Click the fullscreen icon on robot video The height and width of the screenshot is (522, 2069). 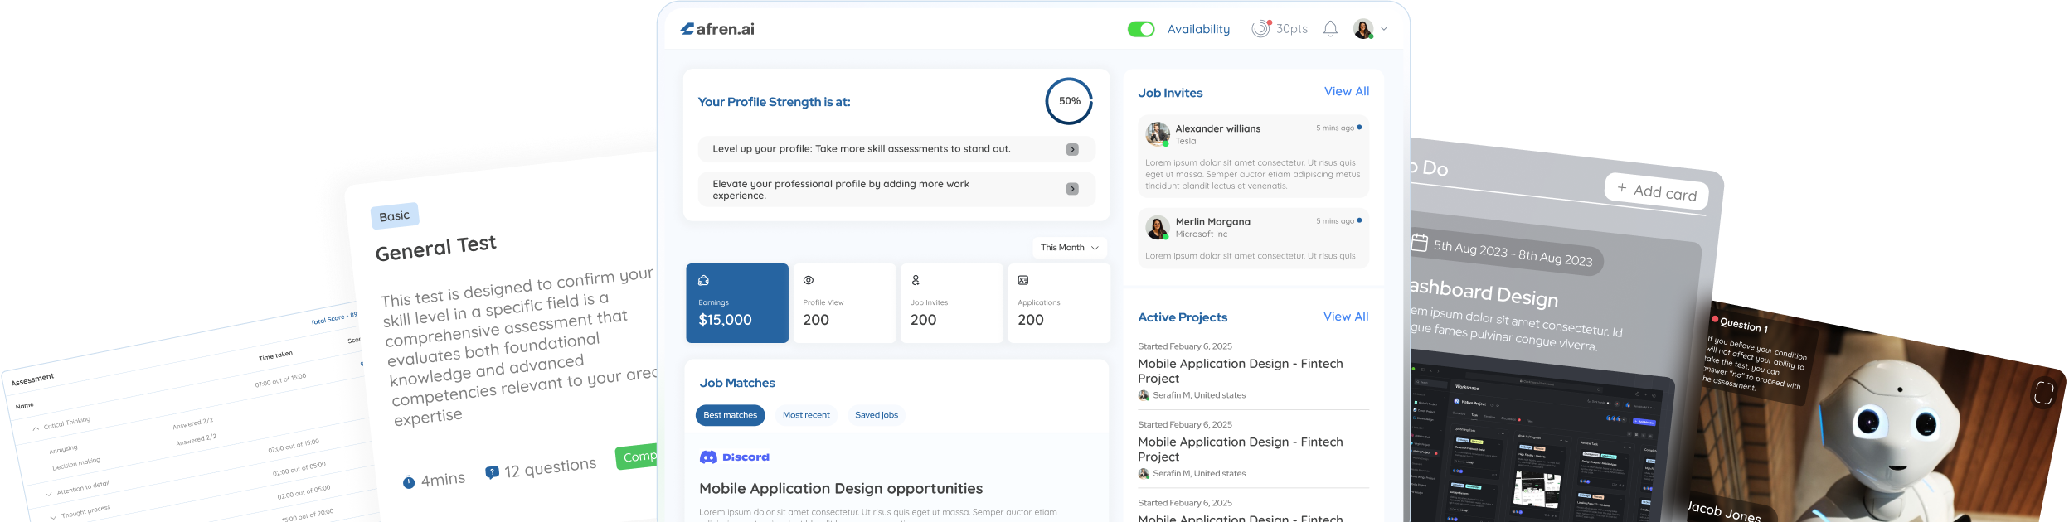pos(2043,393)
